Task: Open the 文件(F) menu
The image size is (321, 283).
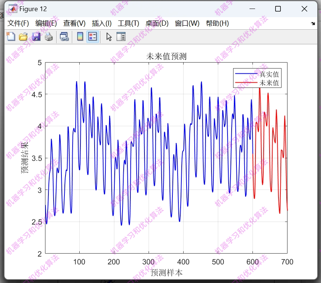Action: (18, 23)
